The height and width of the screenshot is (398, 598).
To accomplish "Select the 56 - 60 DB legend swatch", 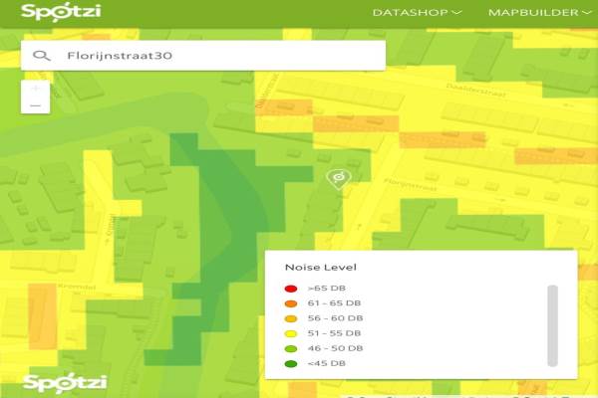I will [x=291, y=318].
